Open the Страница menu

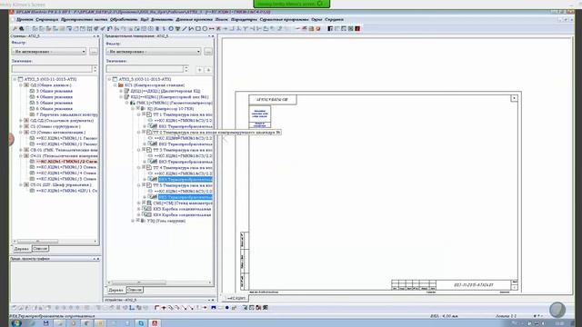pyautogui.click(x=47, y=19)
